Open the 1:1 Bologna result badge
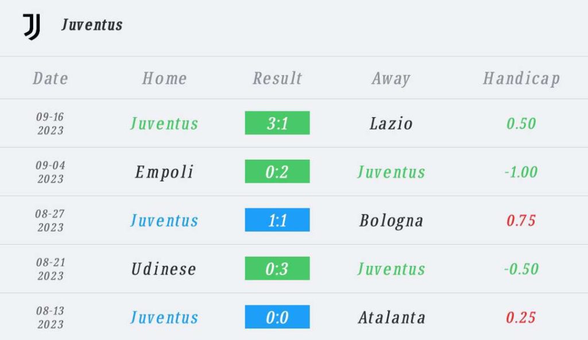Viewport: 588px width, 340px height. (277, 220)
